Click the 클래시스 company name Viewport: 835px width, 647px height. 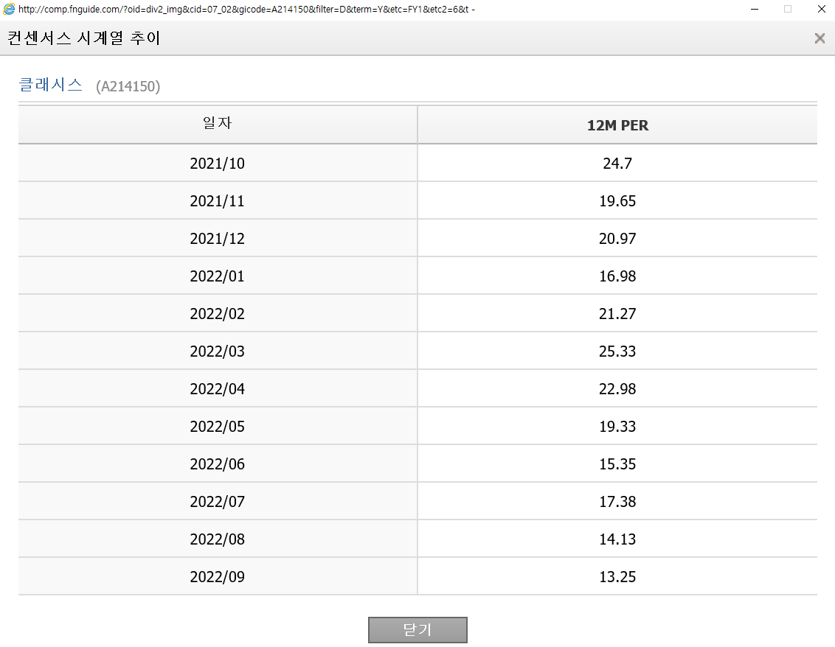(x=51, y=85)
